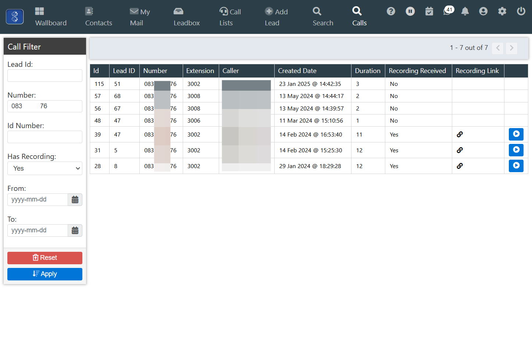Viewport: 532px width, 363px height.
Task: Open the From date calendar picker
Action: pyautogui.click(x=75, y=200)
